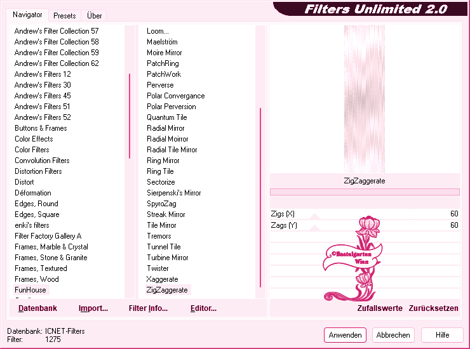Select Distortion Filters category

[x=38, y=171]
